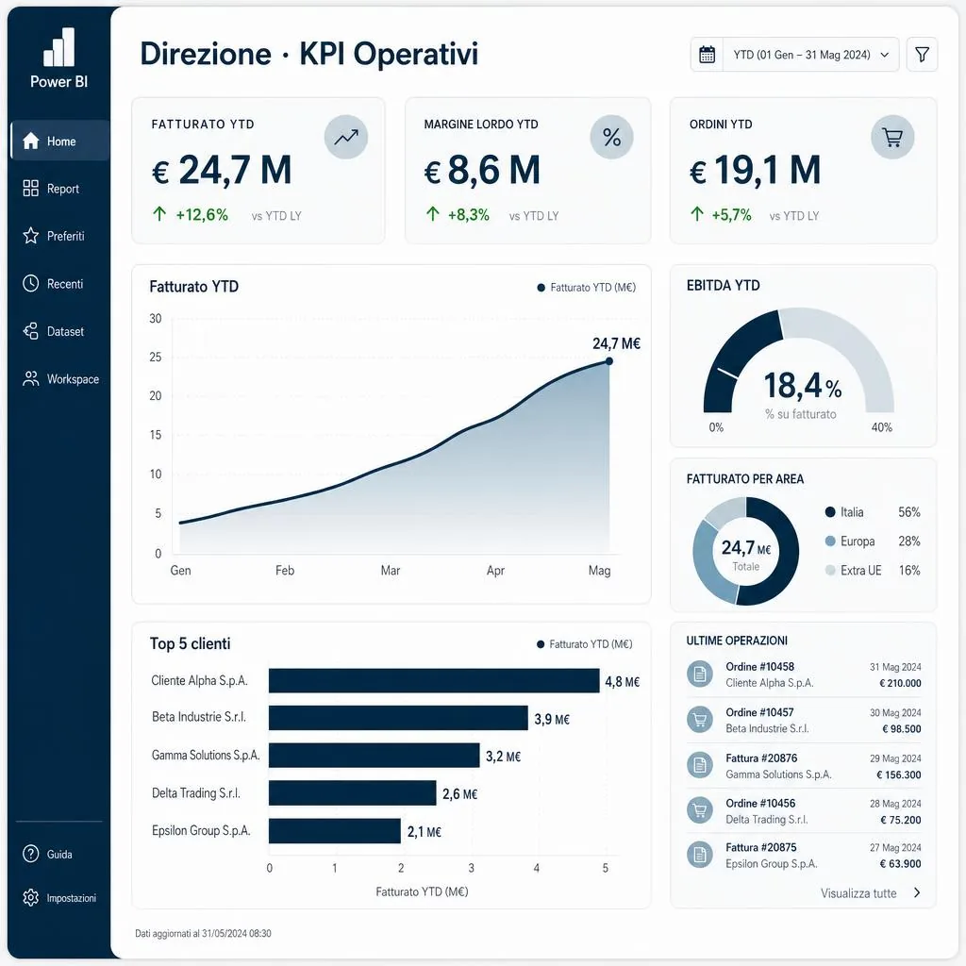Click the Impostazioni gear icon
This screenshot has width=966, height=966.
[x=31, y=898]
